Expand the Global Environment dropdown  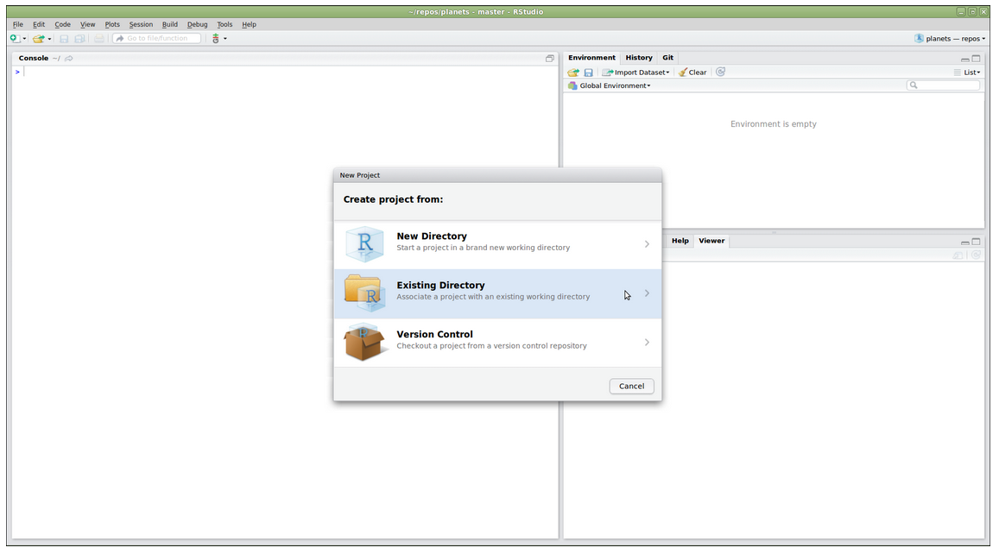[x=610, y=86]
